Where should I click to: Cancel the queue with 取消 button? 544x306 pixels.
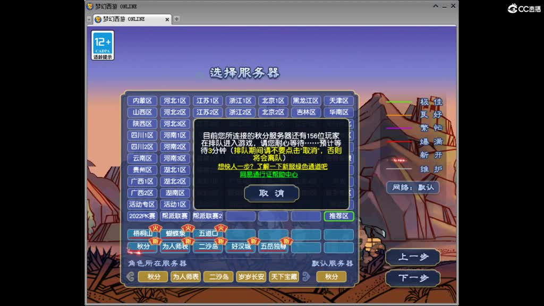pyautogui.click(x=271, y=193)
